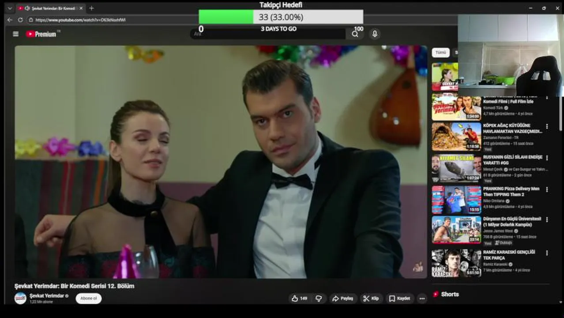The image size is (564, 318).
Task: Open options menu for RUSYANIN GİZLİ SİLAHI
Action: click(x=547, y=158)
